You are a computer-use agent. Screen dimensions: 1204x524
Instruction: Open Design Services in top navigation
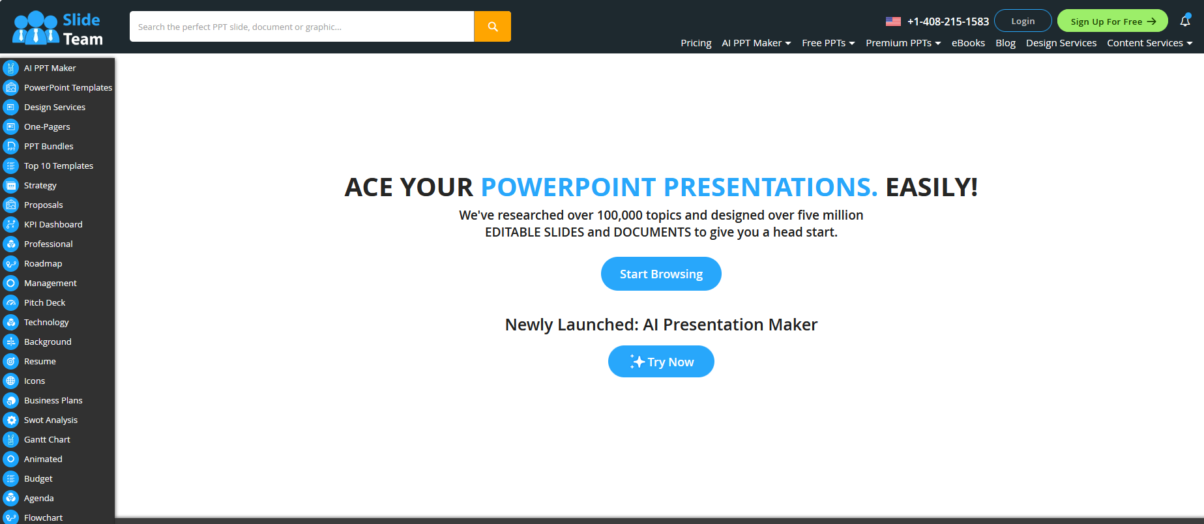pyautogui.click(x=1061, y=43)
